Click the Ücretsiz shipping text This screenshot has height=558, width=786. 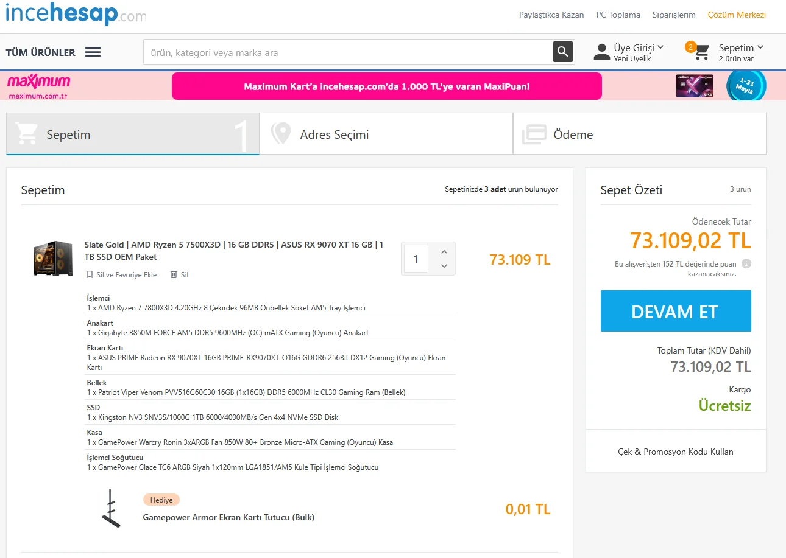[724, 406]
